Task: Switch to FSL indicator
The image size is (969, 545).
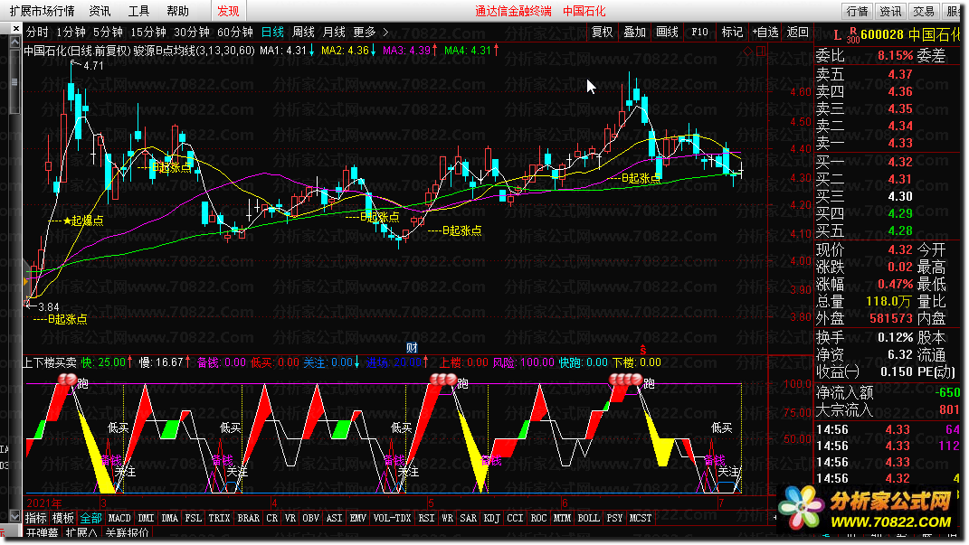Action: pos(194,519)
